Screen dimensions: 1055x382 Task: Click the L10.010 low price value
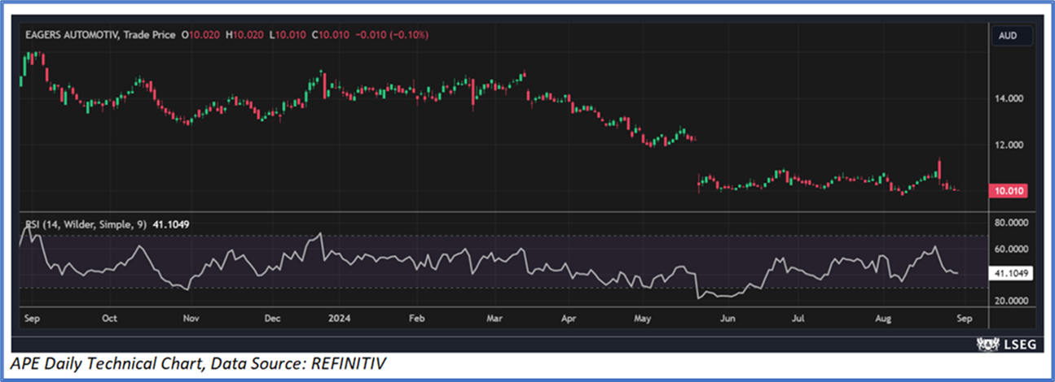pos(288,35)
